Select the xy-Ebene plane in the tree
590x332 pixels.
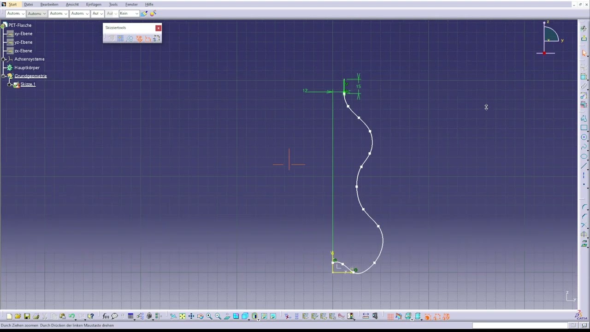(24, 34)
